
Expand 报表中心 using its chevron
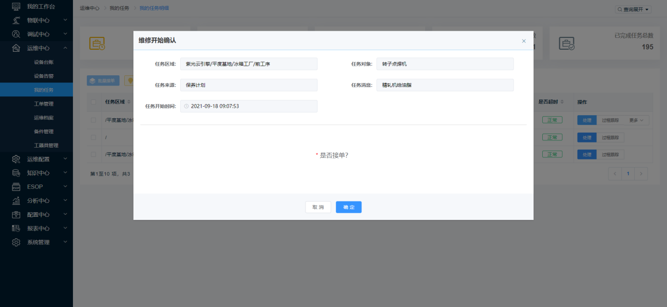(x=65, y=228)
